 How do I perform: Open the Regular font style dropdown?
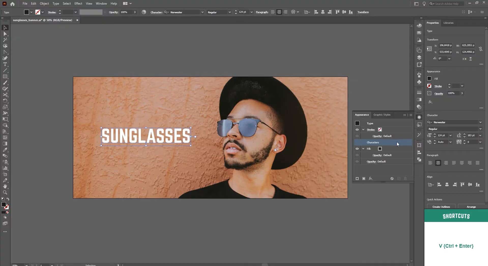coord(481,129)
